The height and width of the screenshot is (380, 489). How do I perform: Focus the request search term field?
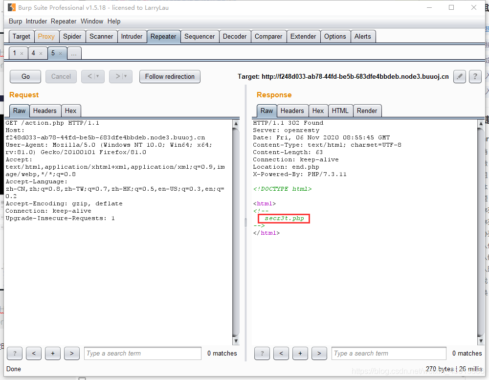coord(142,354)
